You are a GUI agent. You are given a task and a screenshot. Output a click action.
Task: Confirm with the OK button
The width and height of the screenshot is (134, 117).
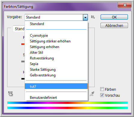(114, 17)
